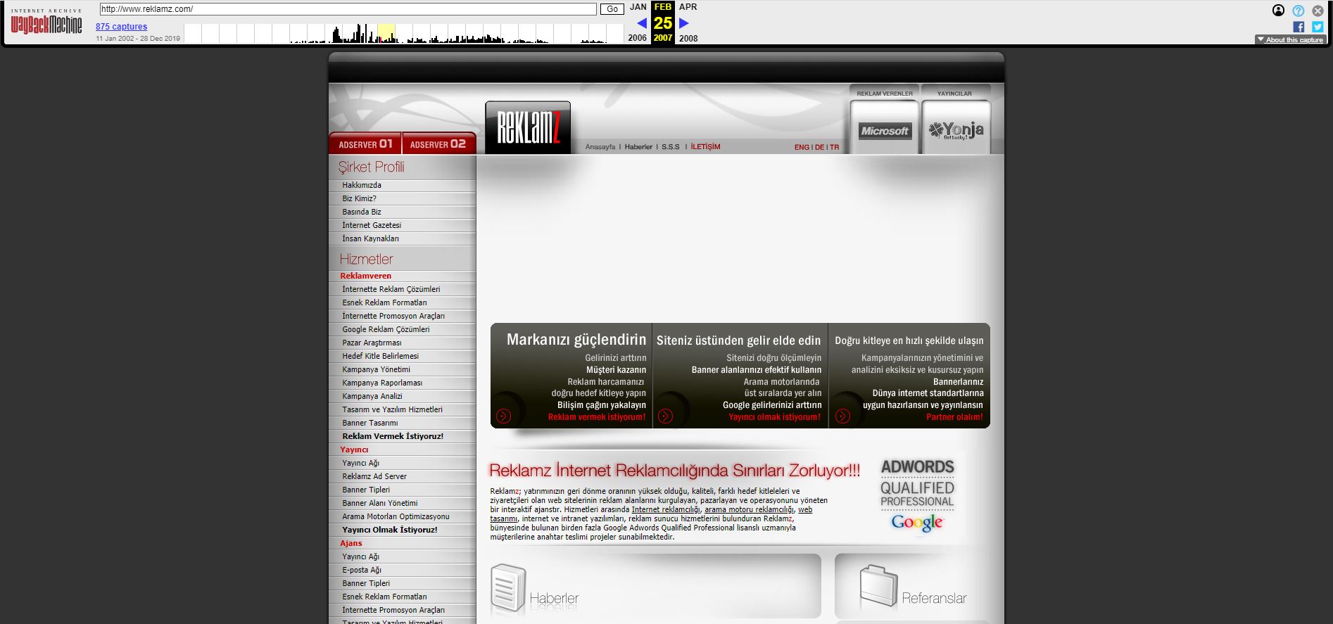This screenshot has width=1333, height=624.
Task: Go to previous capture arrow
Action: [x=641, y=23]
